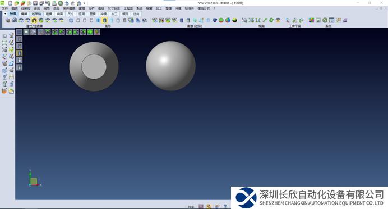Click the green diagonal arrow icon in 视图 group
Screen dimensions: 388x209
pyautogui.click(x=265, y=20)
